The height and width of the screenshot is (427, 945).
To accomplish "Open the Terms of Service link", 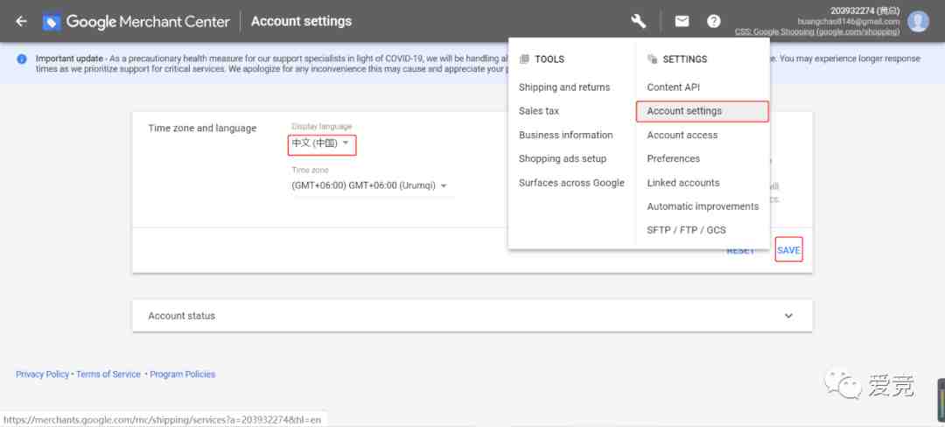I will pyautogui.click(x=108, y=374).
